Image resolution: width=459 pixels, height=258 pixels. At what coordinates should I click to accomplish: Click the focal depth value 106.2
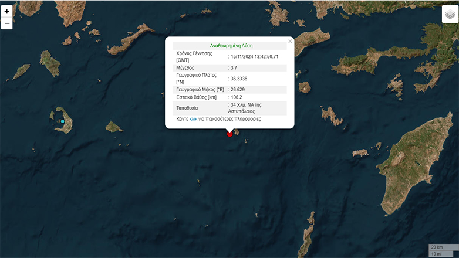[238, 97]
